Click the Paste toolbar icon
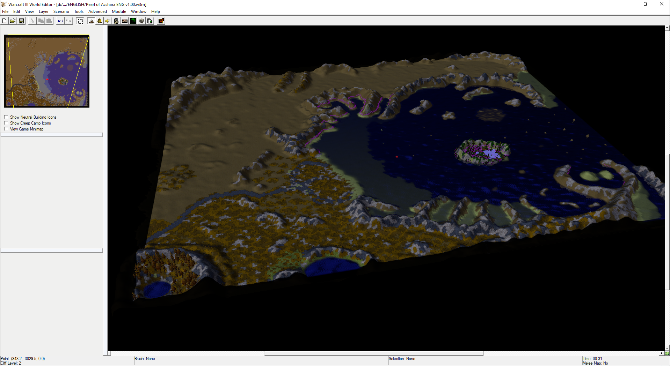 tap(49, 21)
